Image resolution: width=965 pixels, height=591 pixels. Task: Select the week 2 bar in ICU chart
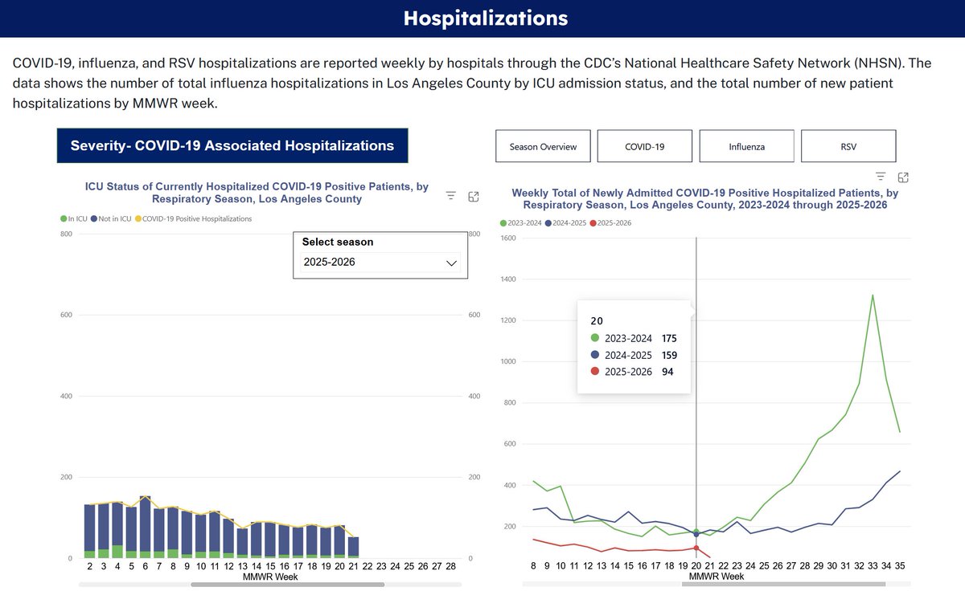click(x=89, y=532)
